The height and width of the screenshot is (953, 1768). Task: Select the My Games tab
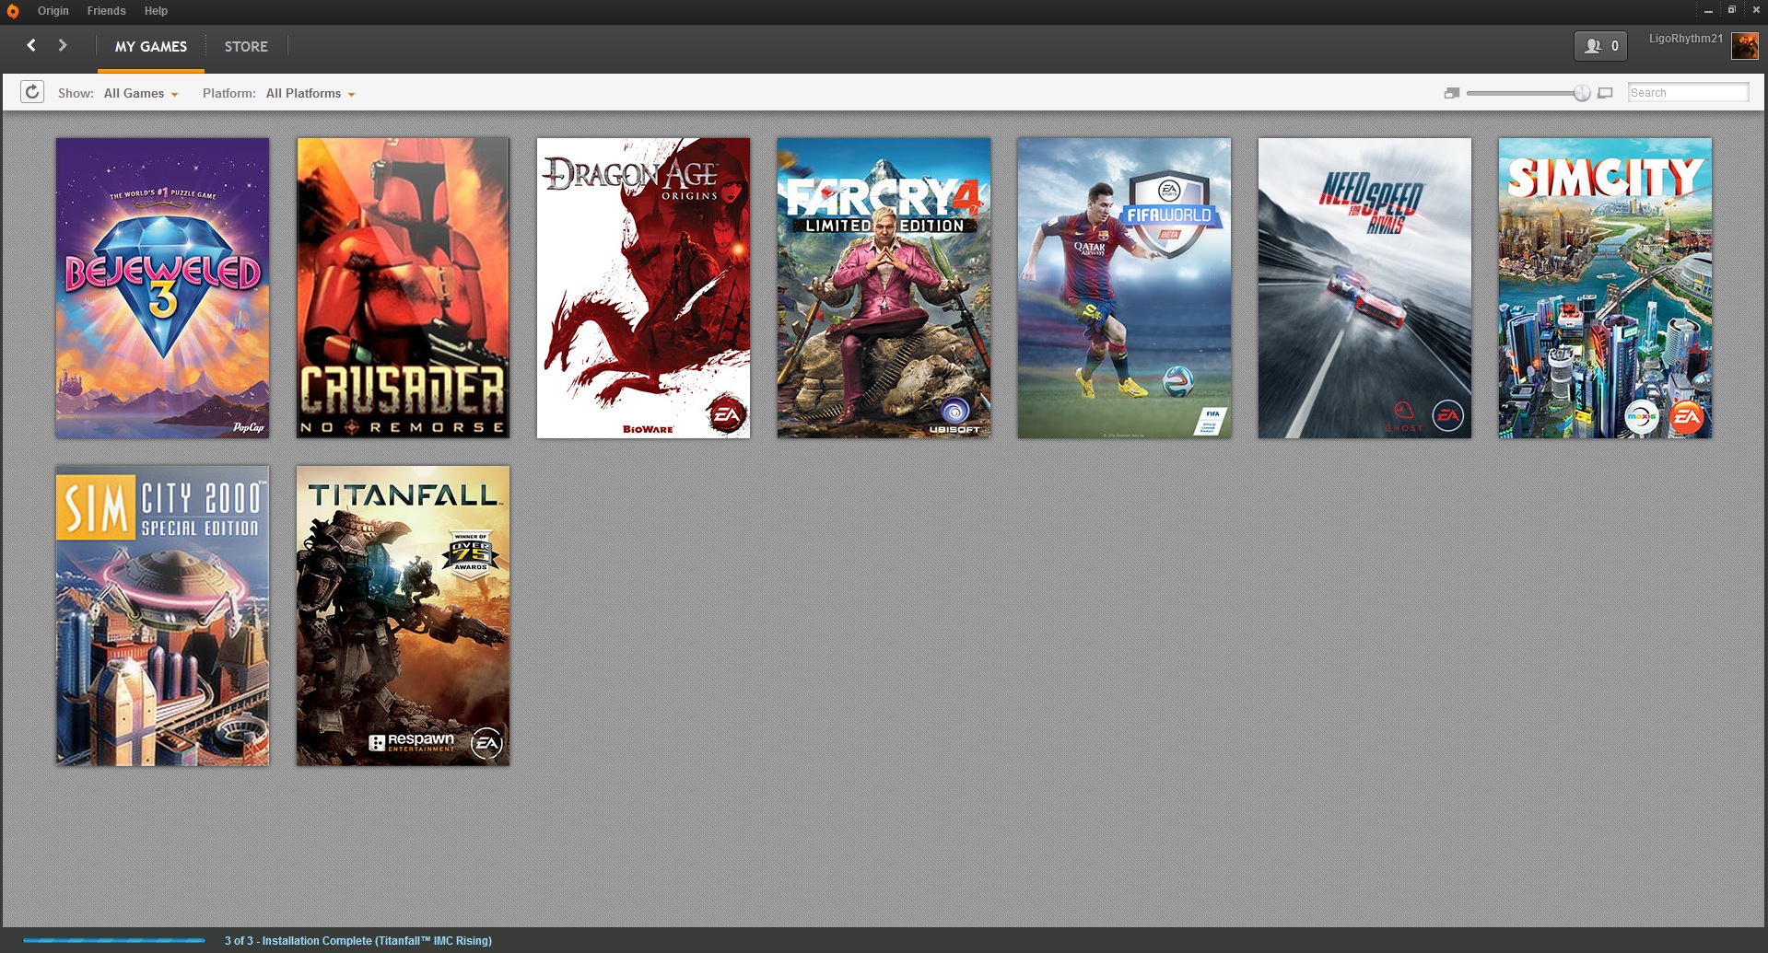click(x=151, y=46)
